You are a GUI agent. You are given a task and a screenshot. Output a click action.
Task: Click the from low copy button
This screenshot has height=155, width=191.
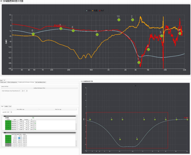click(58, 109)
